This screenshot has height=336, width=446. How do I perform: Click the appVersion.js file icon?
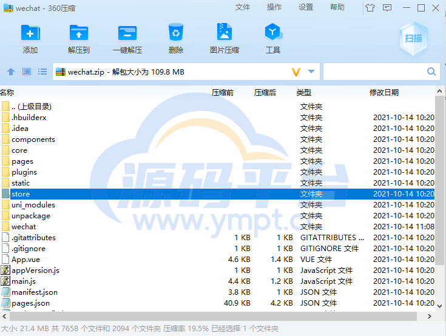click(5, 270)
